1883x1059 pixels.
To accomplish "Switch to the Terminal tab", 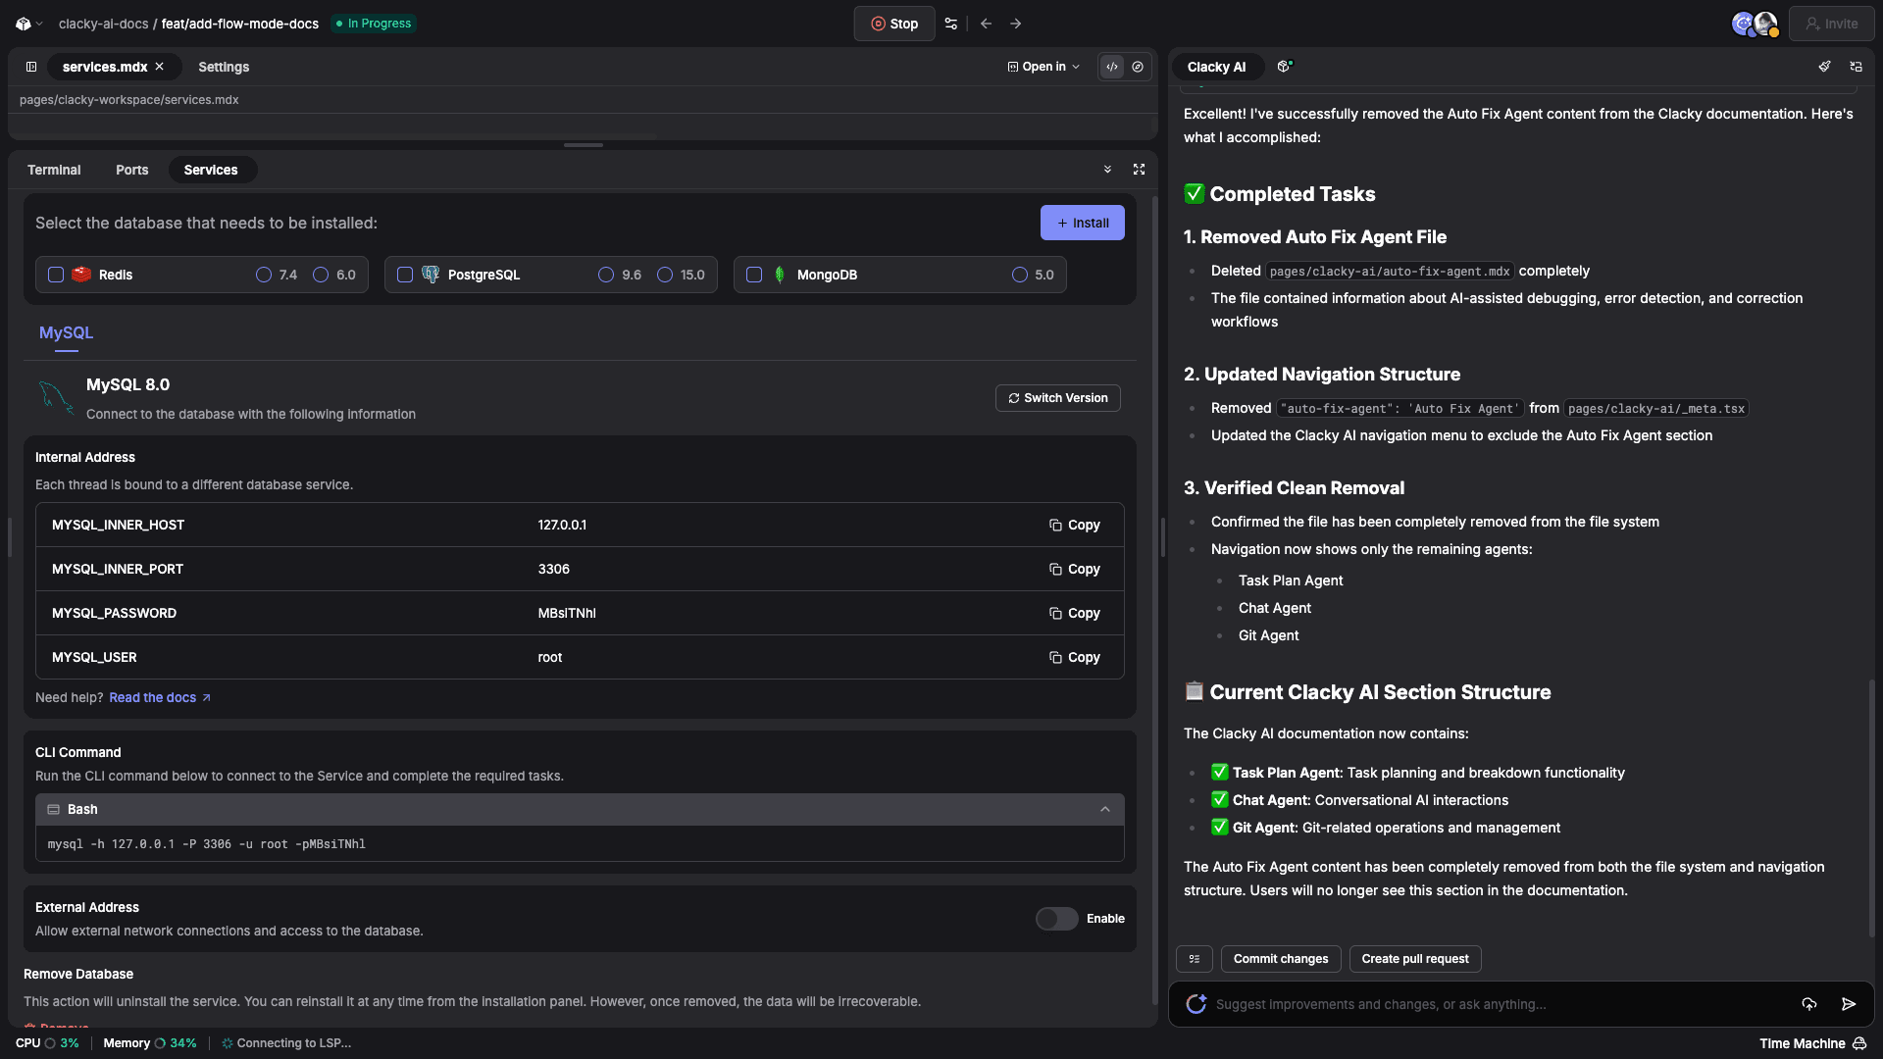I will 54,170.
